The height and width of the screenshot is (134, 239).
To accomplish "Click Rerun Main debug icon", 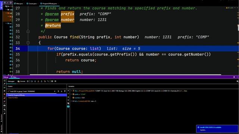I will pyautogui.click(x=4, y=81).
